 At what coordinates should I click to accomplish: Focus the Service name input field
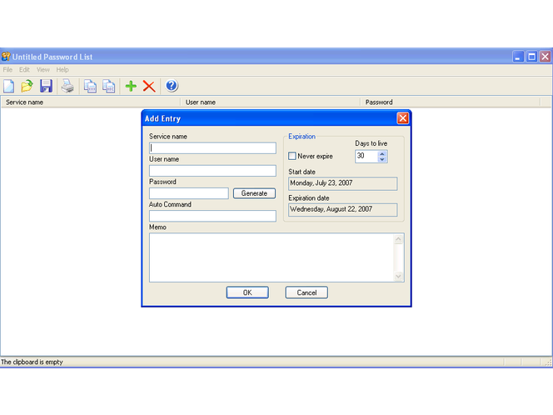[212, 147]
